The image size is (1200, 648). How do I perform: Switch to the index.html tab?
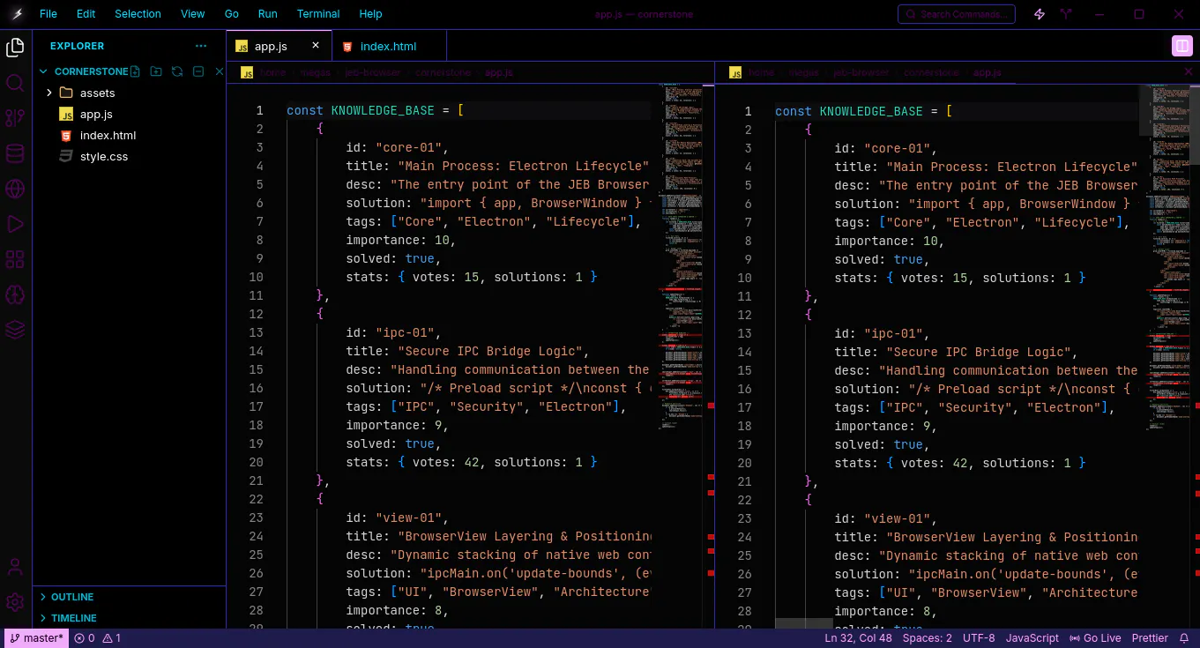point(389,46)
